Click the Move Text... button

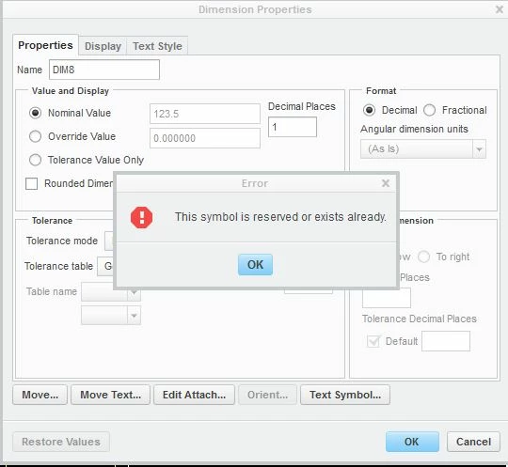pyautogui.click(x=110, y=395)
